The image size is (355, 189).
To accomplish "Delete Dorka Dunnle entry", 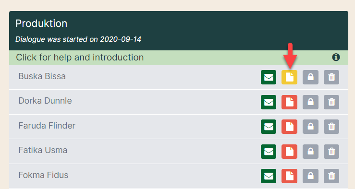I will pyautogui.click(x=331, y=102).
